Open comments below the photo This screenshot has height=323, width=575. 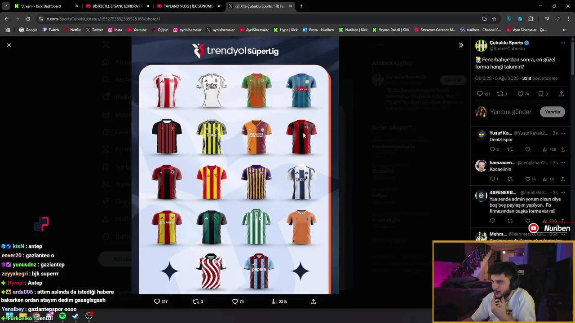(x=157, y=301)
